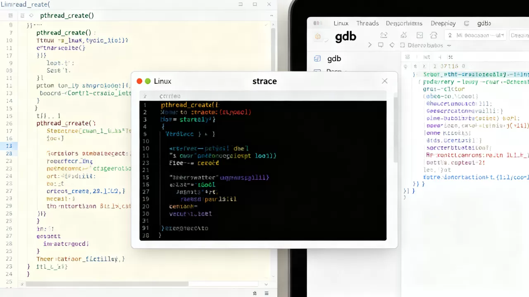Click the diamond icon in left editor tab bar
Image resolution: width=529 pixels, height=297 pixels.
[31, 16]
